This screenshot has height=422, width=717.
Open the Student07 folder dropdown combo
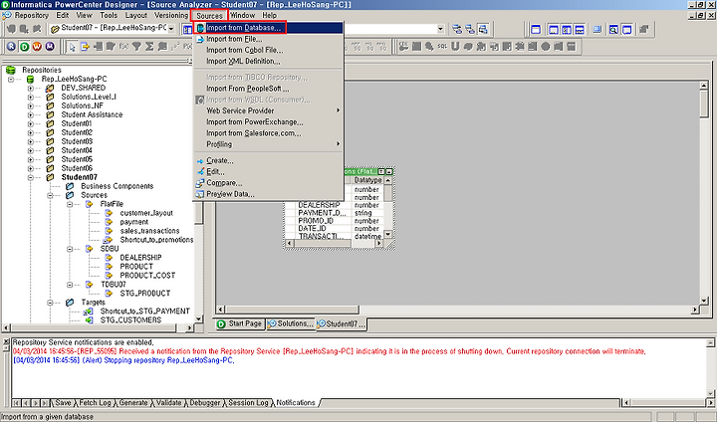click(x=171, y=29)
